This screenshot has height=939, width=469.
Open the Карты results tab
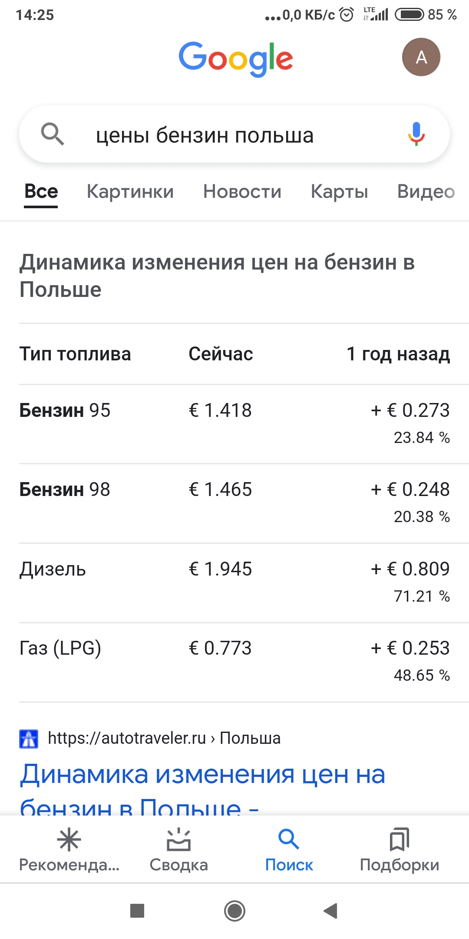[339, 192]
